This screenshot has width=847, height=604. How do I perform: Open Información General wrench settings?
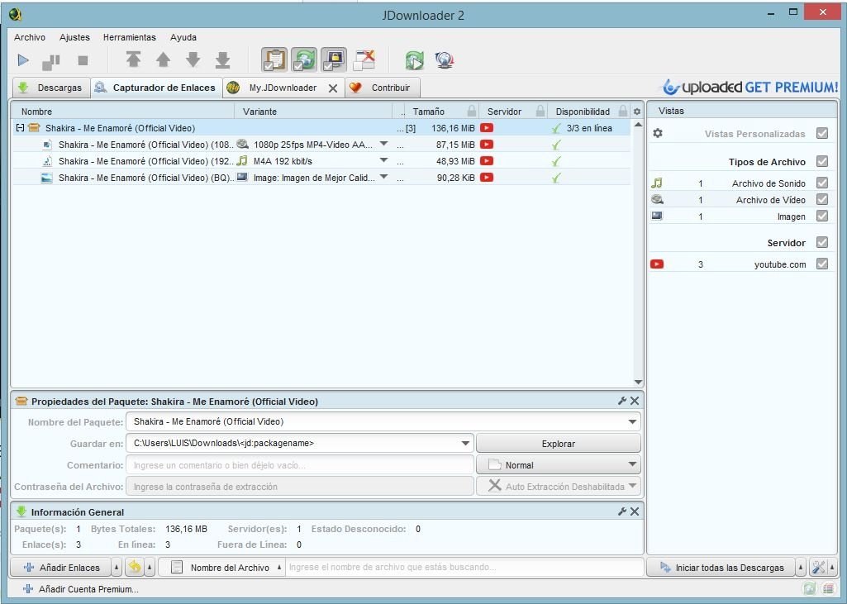tap(622, 511)
